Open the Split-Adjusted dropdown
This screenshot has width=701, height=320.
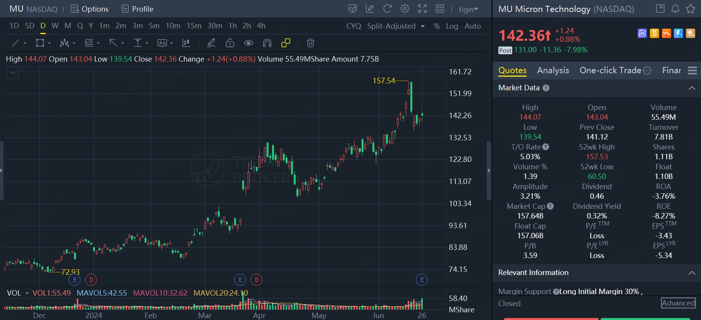396,26
